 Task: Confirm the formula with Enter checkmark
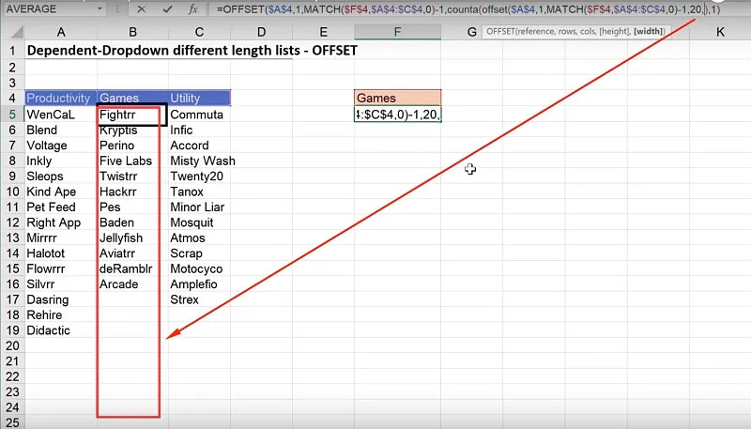[x=166, y=8]
